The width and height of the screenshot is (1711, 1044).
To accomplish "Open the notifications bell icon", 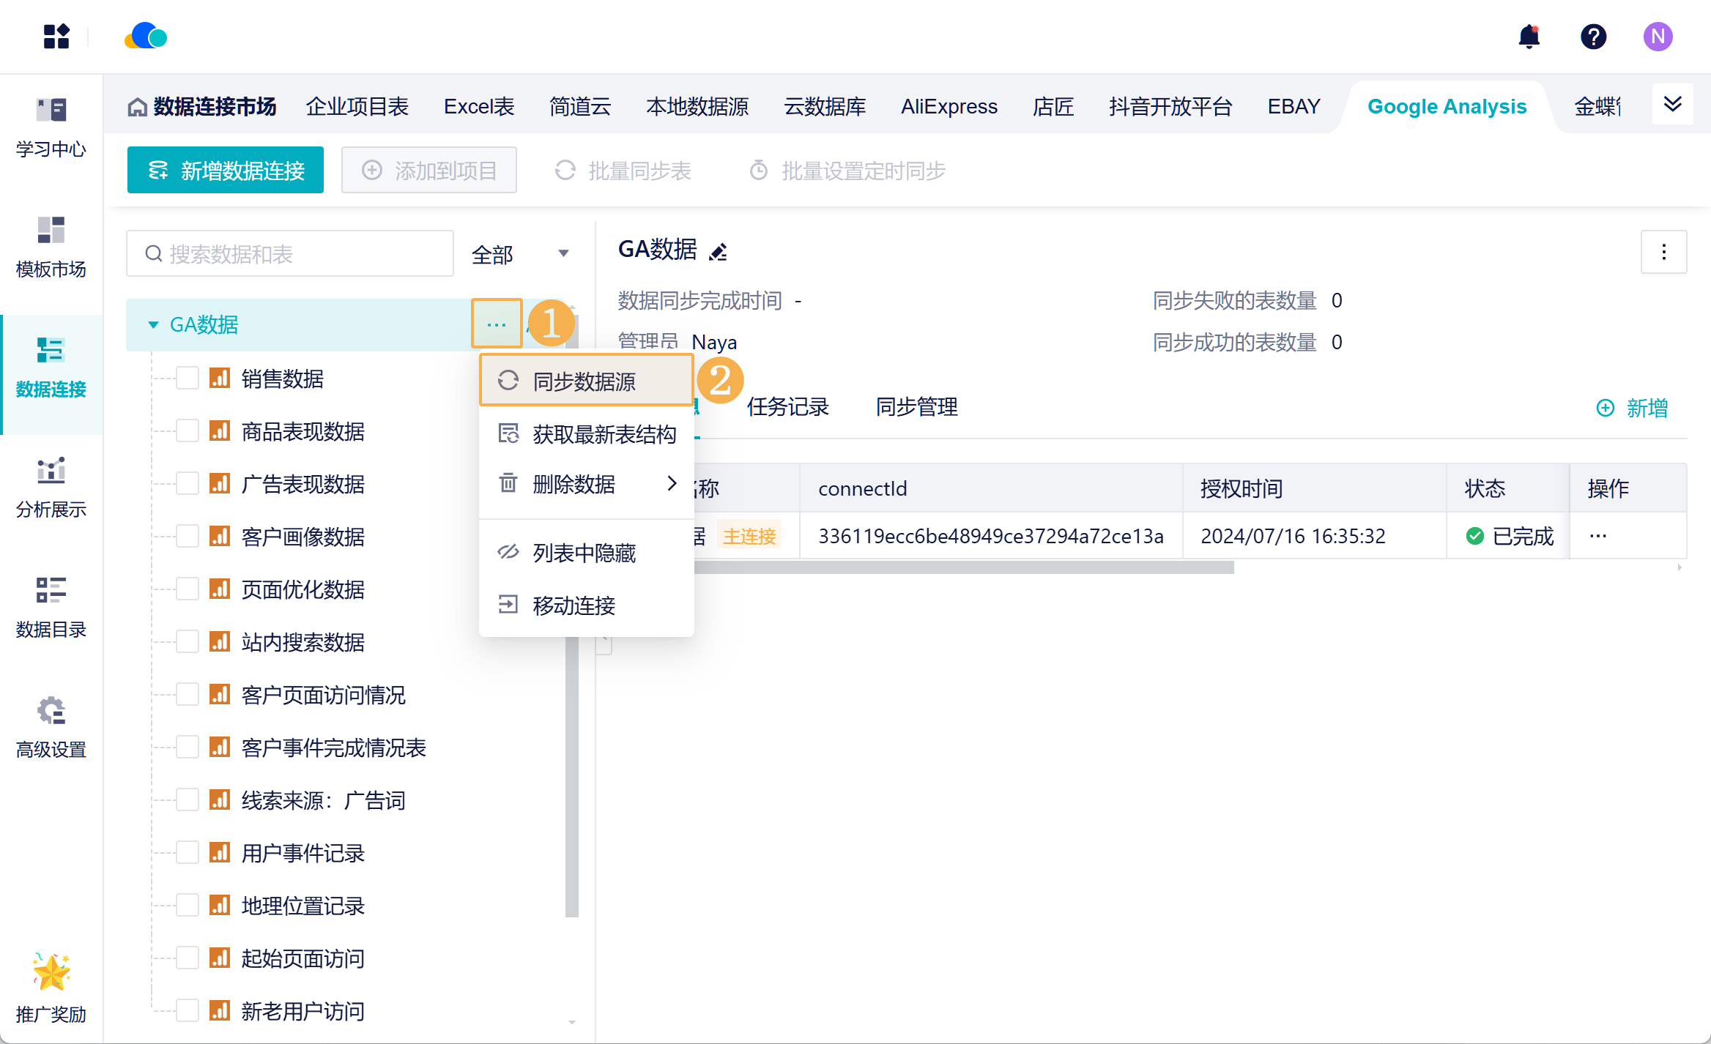I will click(x=1529, y=37).
